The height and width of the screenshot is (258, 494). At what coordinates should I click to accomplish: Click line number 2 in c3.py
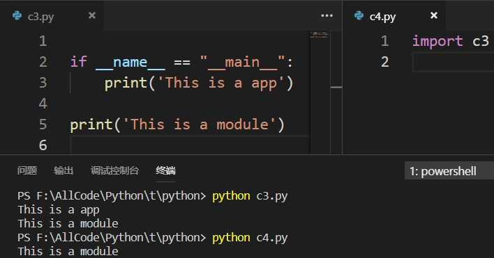pyautogui.click(x=43, y=62)
